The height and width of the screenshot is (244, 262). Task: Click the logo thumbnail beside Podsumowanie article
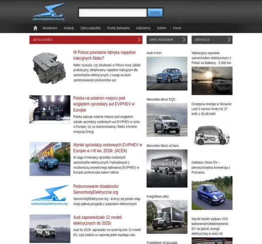(50, 195)
